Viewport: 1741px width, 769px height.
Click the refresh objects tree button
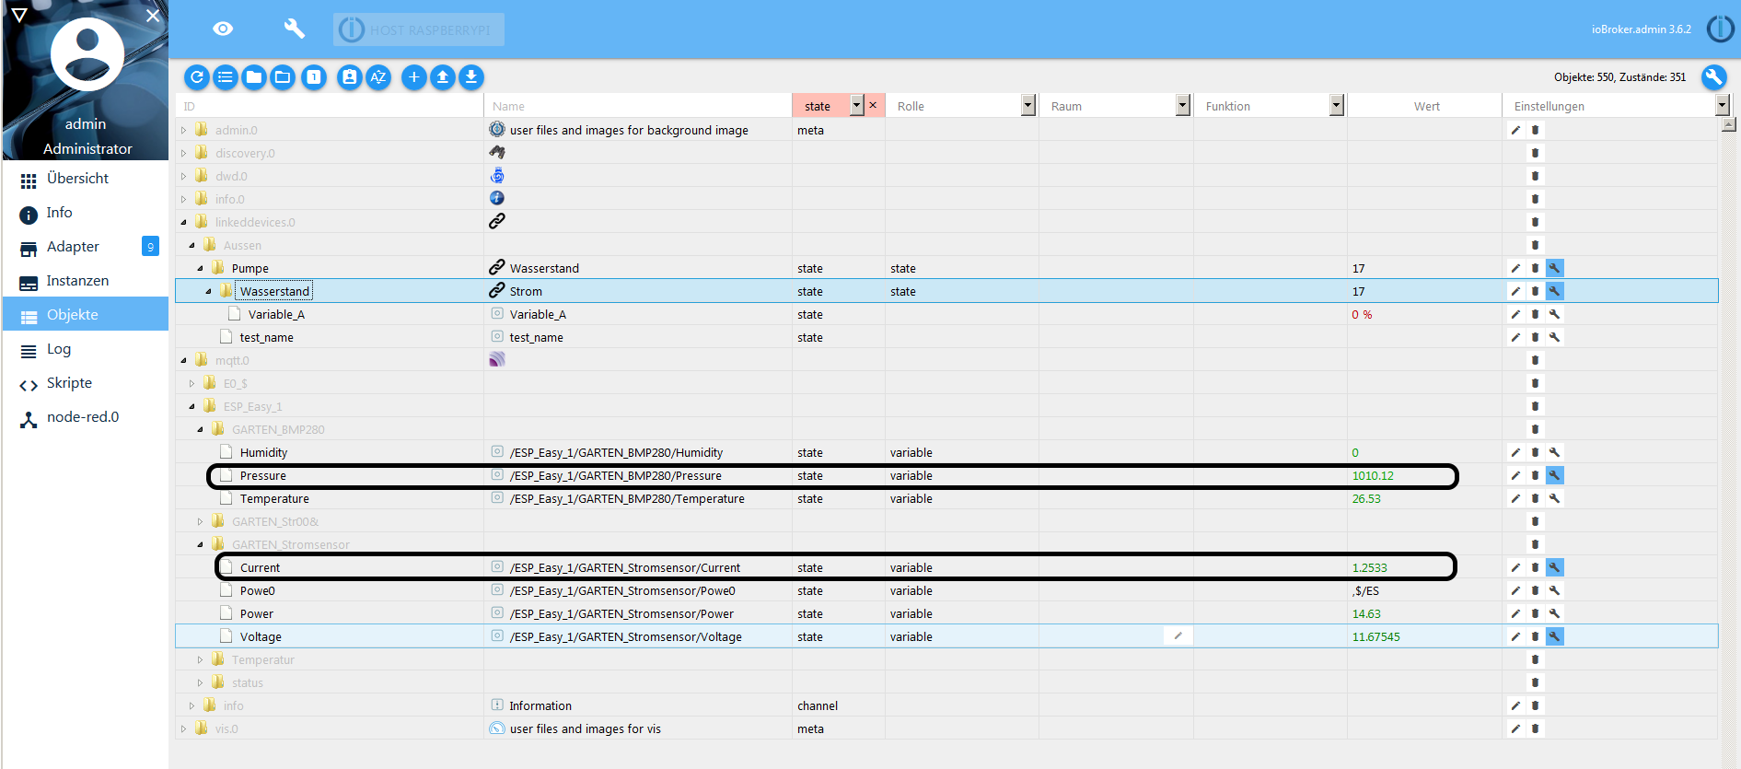196,77
